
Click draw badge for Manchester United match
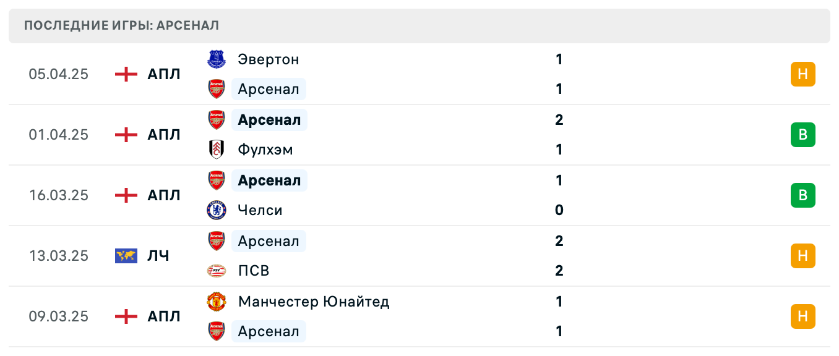tap(802, 316)
